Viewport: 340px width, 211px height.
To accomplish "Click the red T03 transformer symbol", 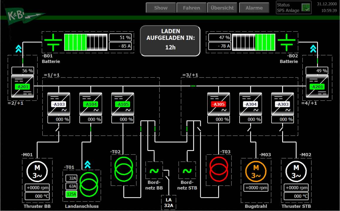I will (x=218, y=170).
